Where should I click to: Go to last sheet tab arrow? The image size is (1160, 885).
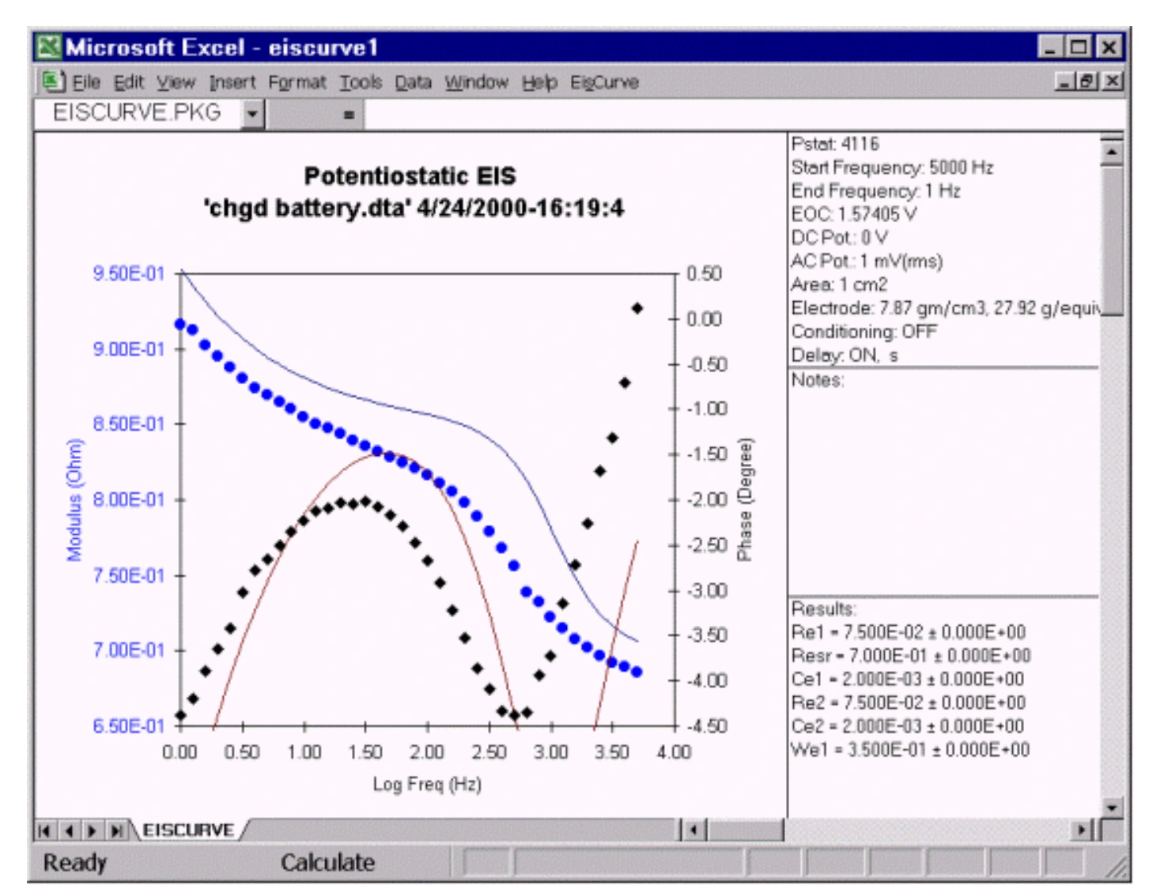pos(116,830)
